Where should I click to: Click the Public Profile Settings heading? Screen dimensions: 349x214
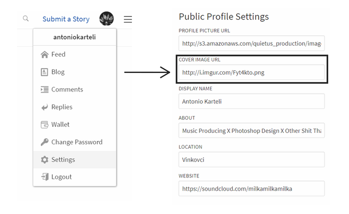point(224,17)
